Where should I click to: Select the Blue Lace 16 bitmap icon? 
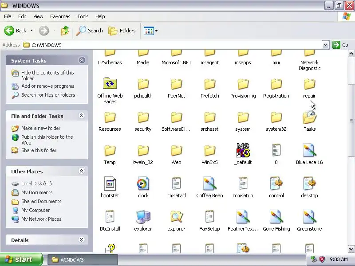tap(309, 150)
